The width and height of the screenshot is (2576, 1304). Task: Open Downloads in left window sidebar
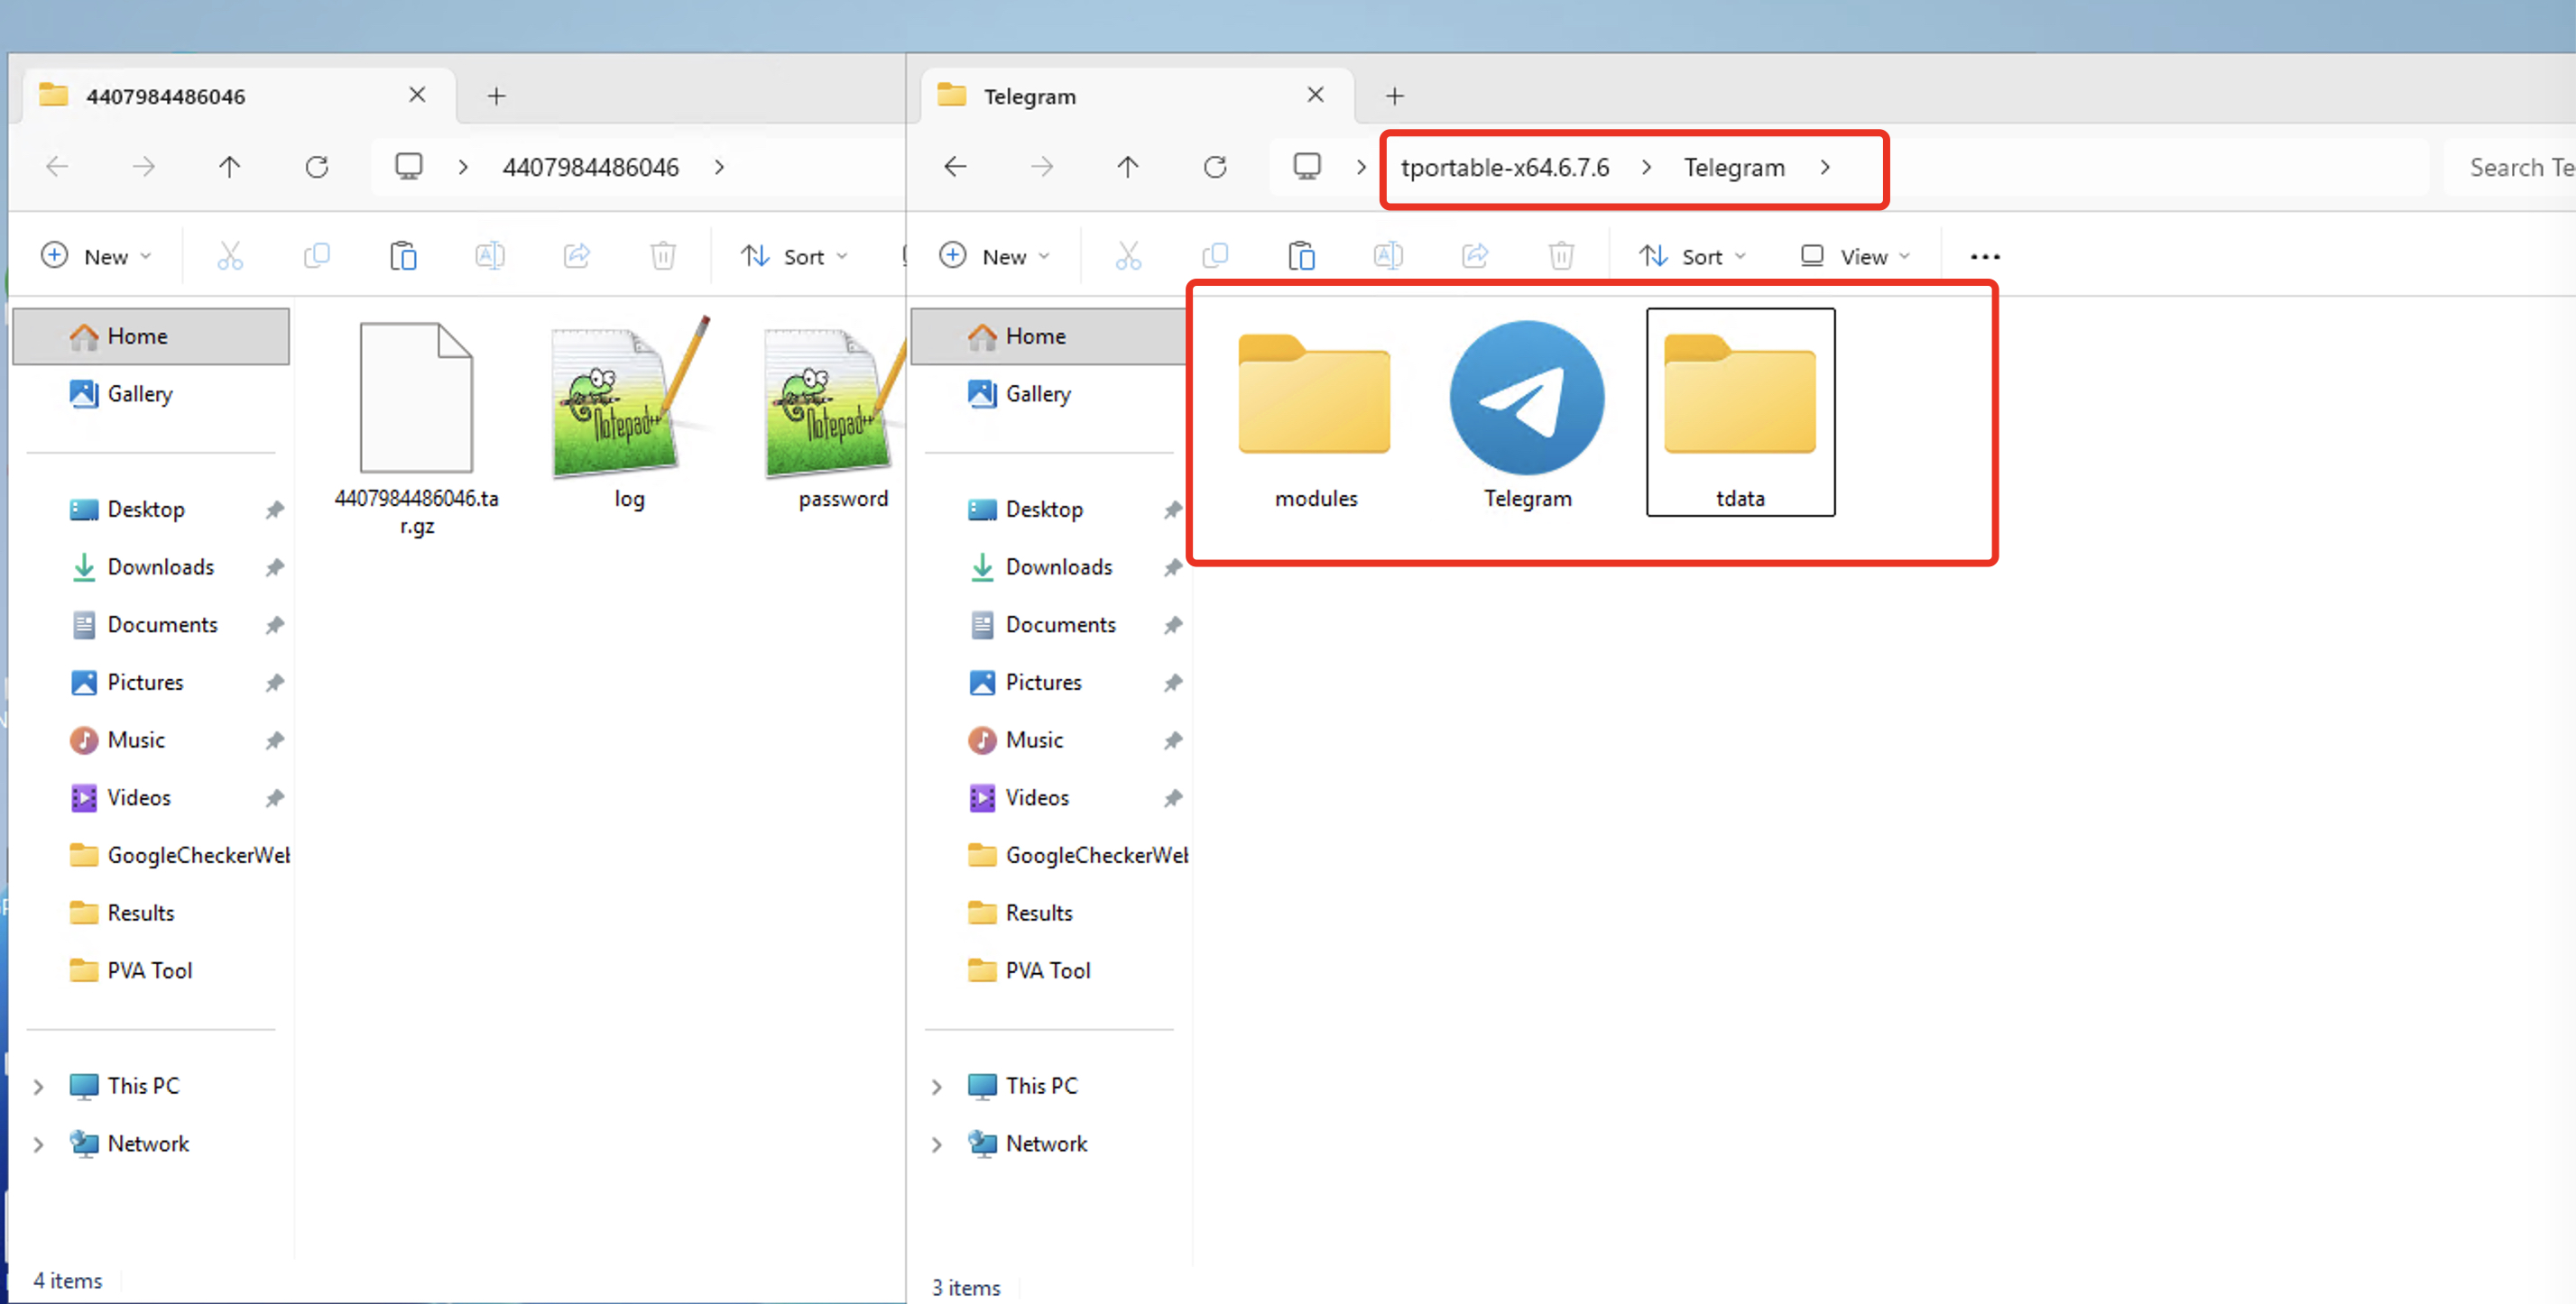point(160,566)
